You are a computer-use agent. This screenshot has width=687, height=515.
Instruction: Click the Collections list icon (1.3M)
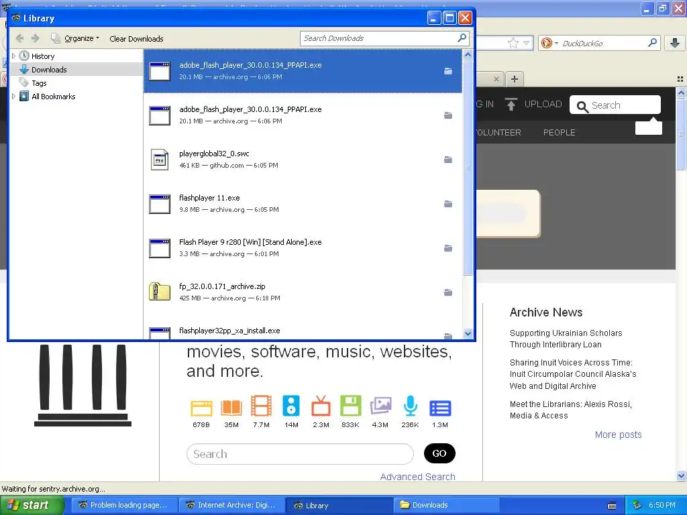pos(440,408)
